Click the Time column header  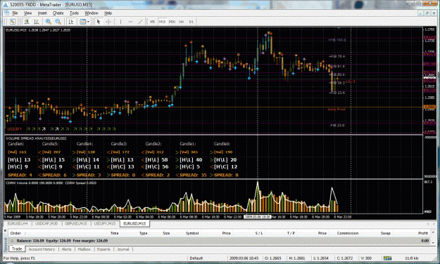pos(115,233)
